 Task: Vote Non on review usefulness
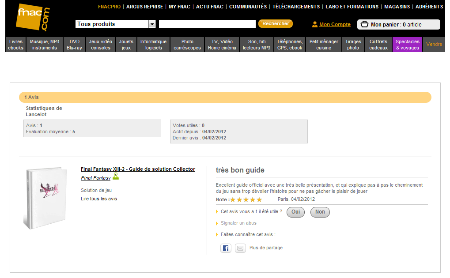pyautogui.click(x=320, y=212)
